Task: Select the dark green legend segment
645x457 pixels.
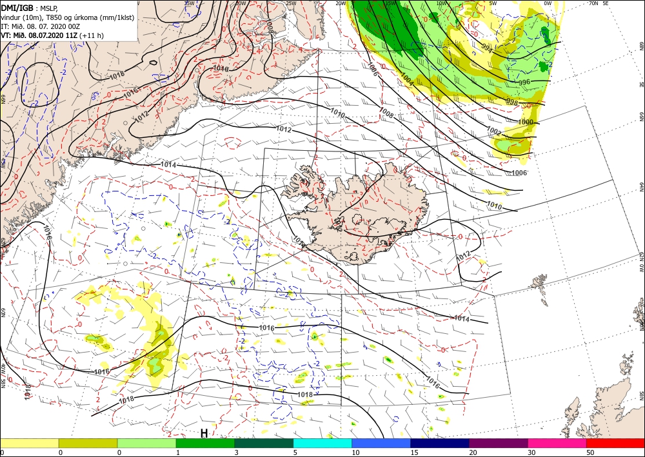Action: tap(264, 443)
